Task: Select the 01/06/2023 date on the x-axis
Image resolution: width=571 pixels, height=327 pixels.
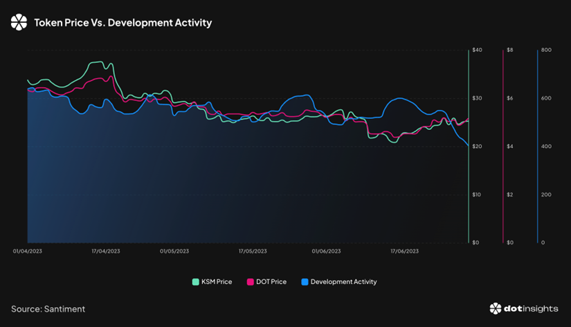Action: click(326, 252)
